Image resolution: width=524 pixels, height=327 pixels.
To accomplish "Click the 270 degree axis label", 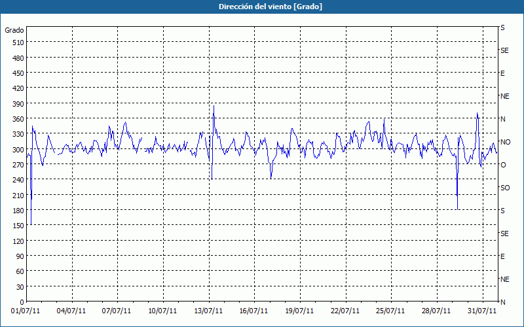I will [18, 165].
